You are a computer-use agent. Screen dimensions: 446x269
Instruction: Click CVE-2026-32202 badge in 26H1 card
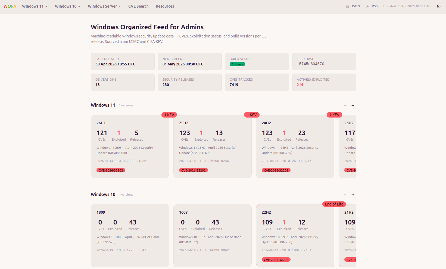[111, 170]
